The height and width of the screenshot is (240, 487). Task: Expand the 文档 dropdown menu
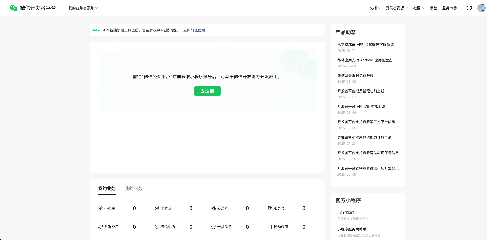click(x=375, y=8)
